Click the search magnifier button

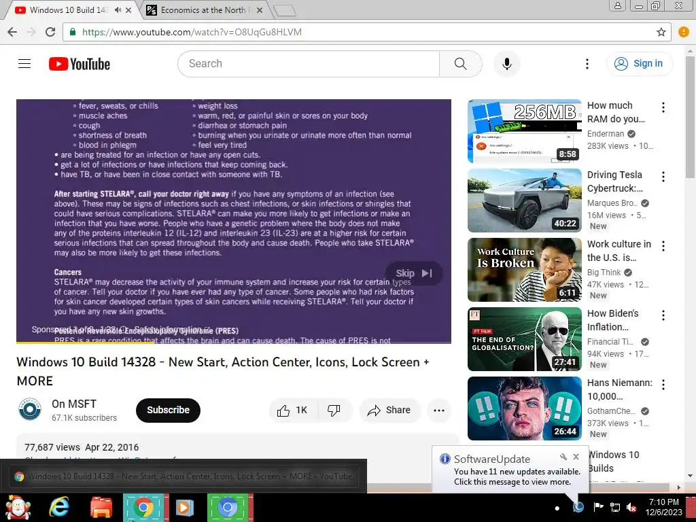point(460,64)
